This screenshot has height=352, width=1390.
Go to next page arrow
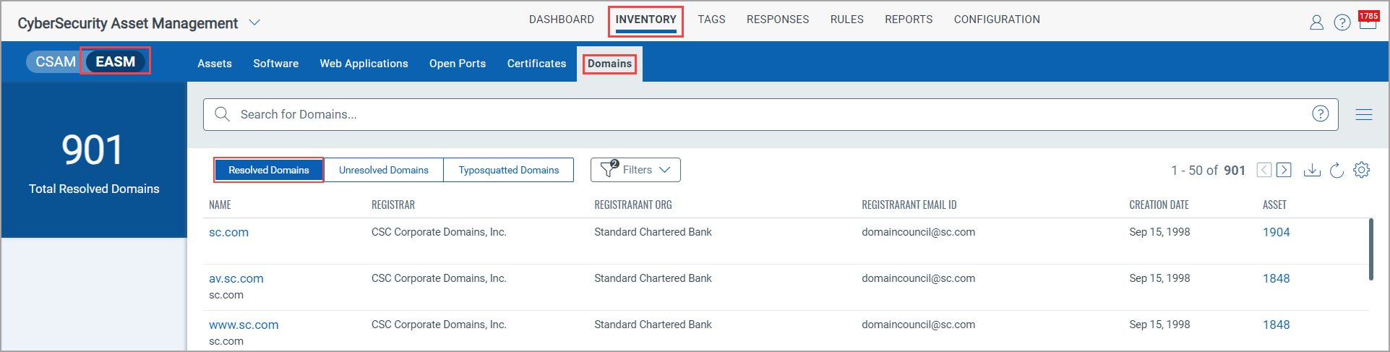[1284, 170]
